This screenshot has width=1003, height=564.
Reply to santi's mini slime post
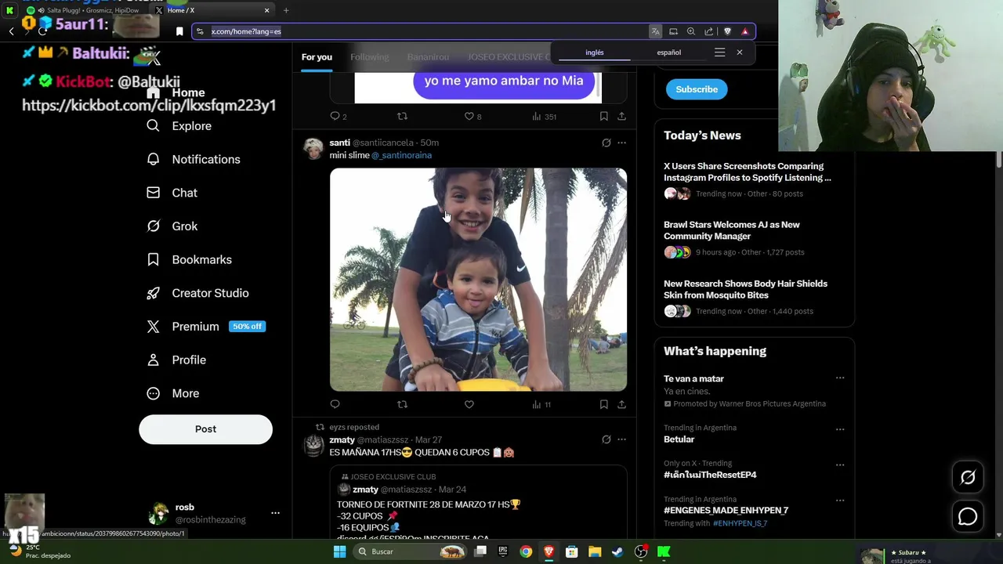click(335, 404)
